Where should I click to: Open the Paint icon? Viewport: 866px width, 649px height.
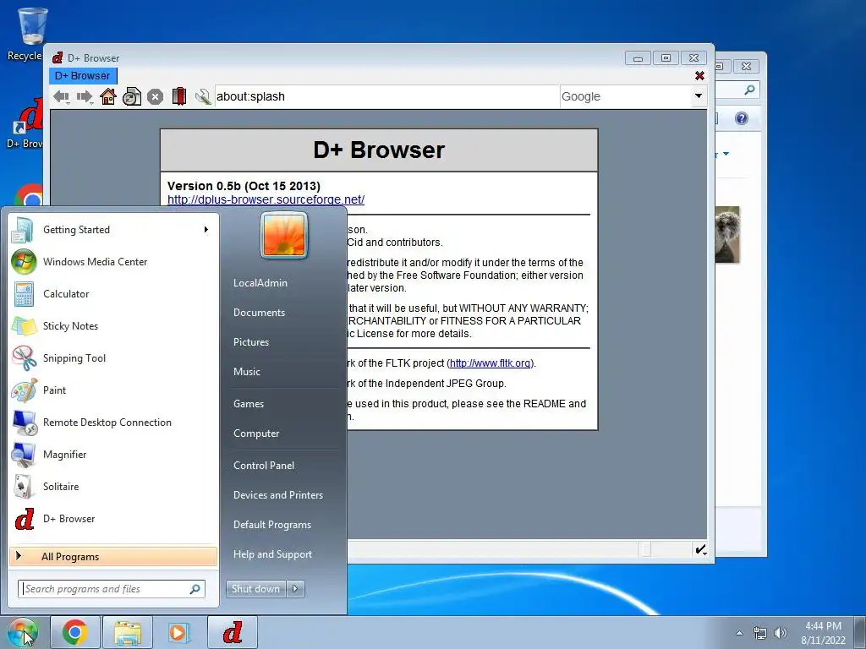[x=24, y=390]
